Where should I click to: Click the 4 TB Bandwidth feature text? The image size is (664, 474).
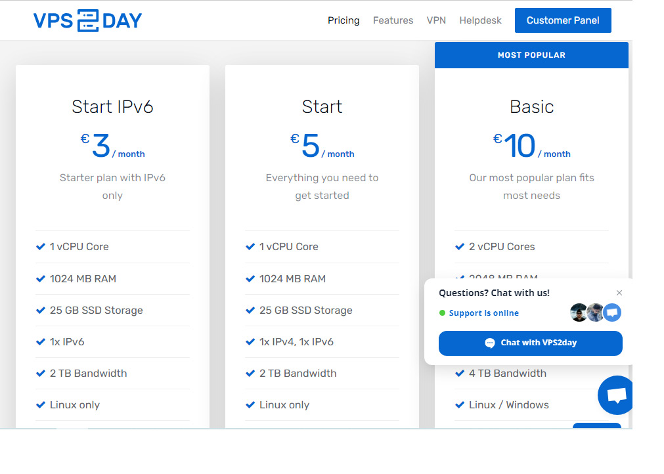click(508, 374)
